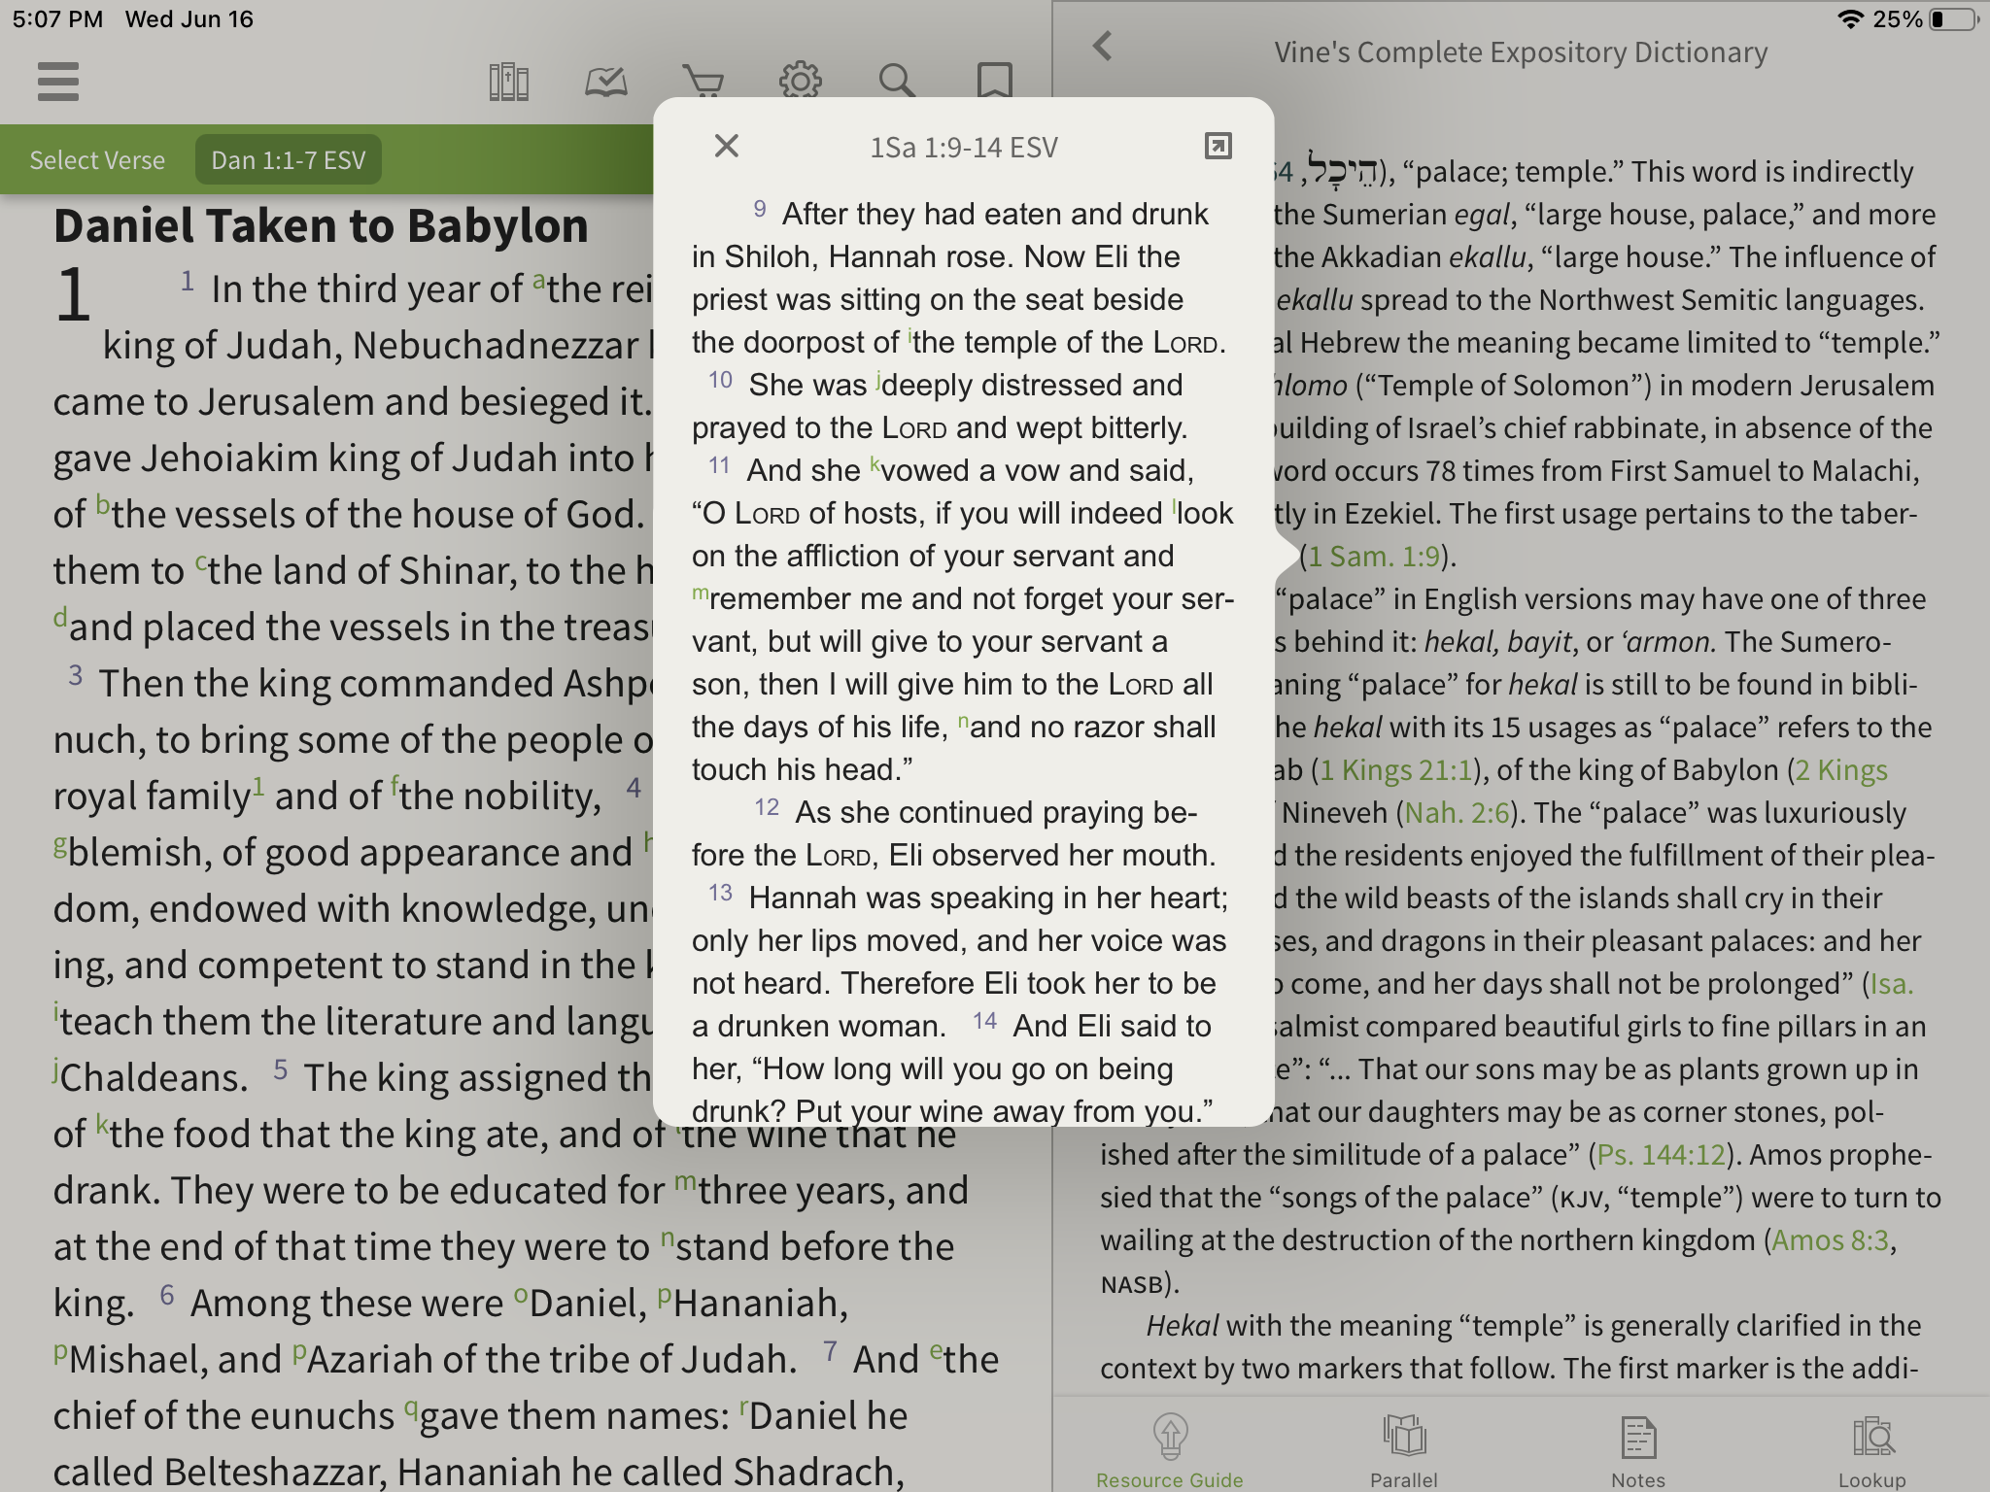
Task: Tap footnote j before 'deeply distressed'
Action: [878, 379]
